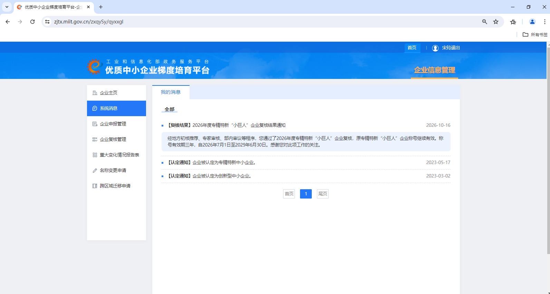Screen dimensions: 550x294
Task: Click the 企业主页 building icon in sidebar
Action: [95, 93]
